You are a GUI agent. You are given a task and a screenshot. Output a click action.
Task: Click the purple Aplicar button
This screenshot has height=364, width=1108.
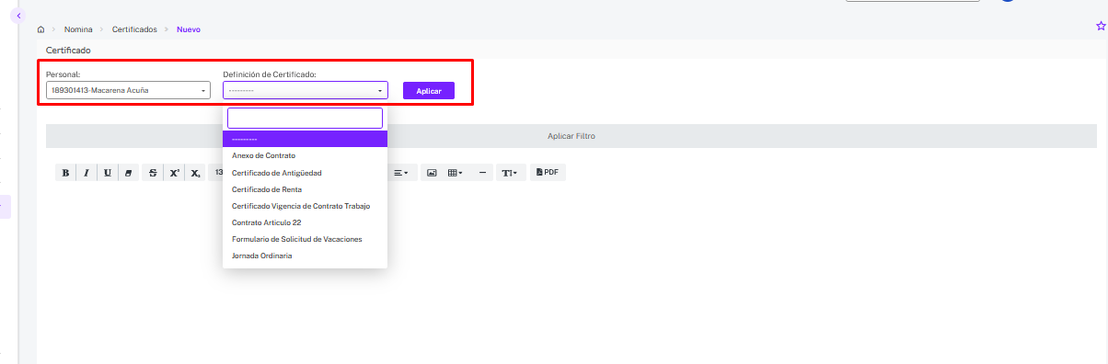tap(429, 90)
